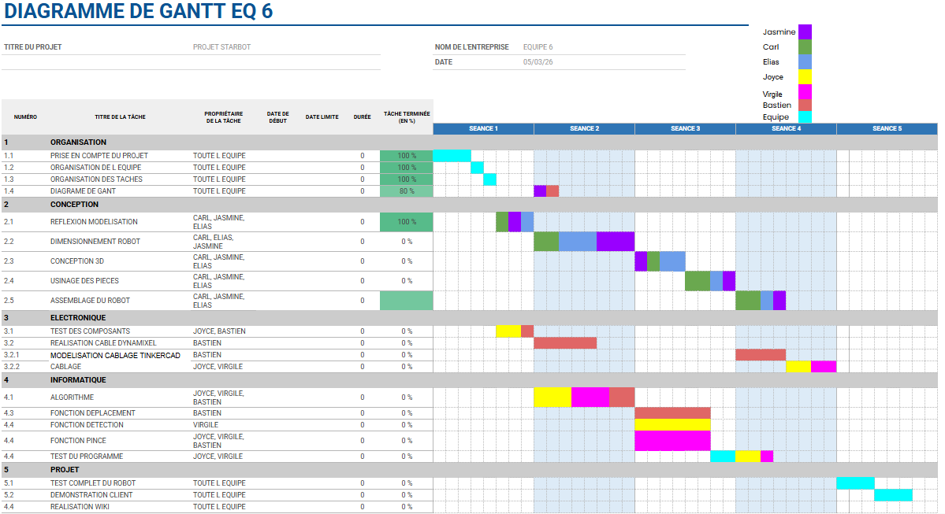
Task: Select the cyan Demonstration Client bar
Action: 893,495
